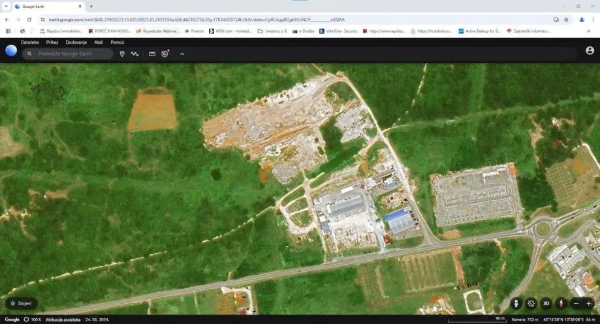Activate the measure distance ruler tool
The image size is (600, 324).
(x=152, y=53)
